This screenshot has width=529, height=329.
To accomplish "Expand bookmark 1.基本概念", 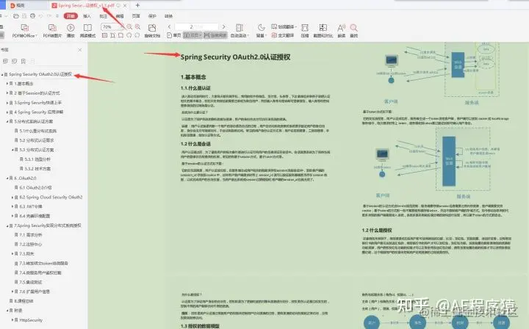I will tap(7, 84).
